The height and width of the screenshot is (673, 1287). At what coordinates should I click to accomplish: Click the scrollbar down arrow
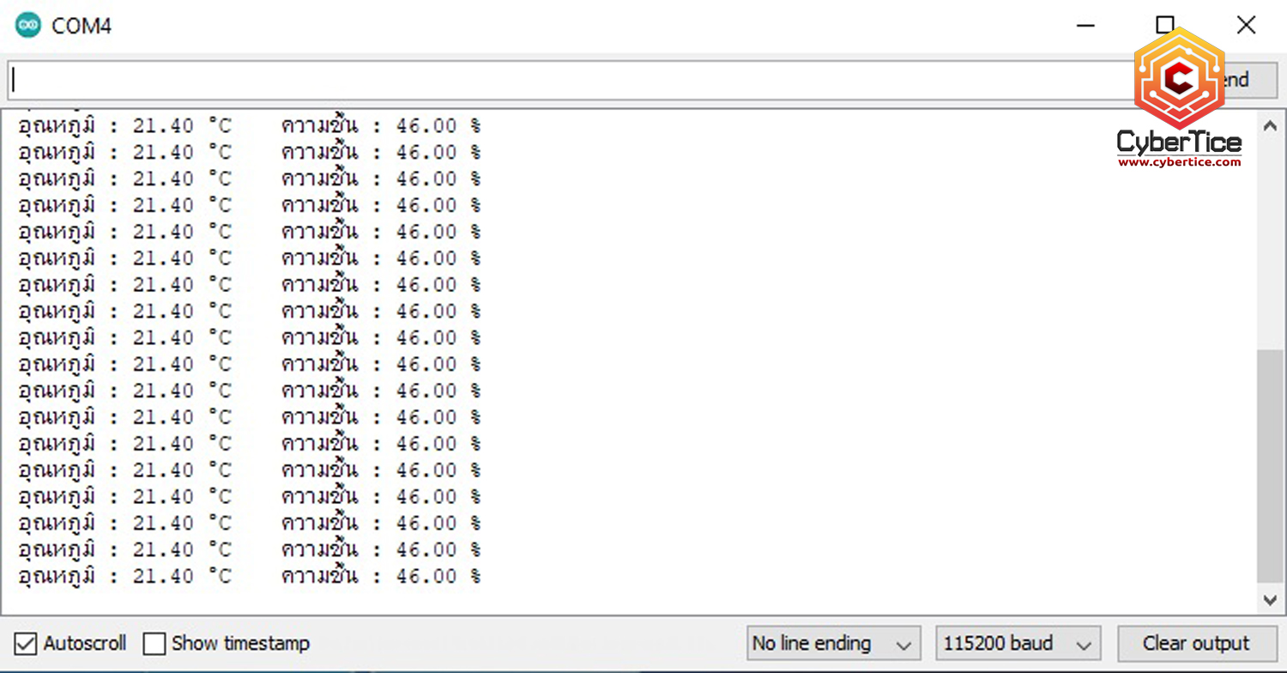[1271, 598]
